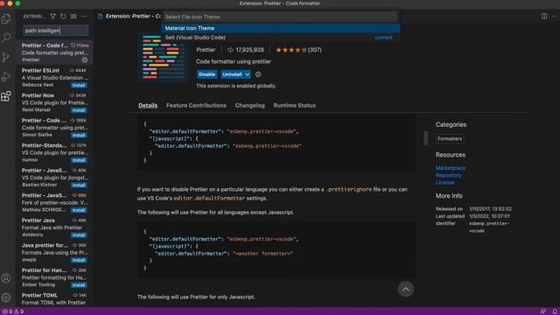Open the Explorer view in activity bar
The height and width of the screenshot is (315, 560).
[x=6, y=18]
